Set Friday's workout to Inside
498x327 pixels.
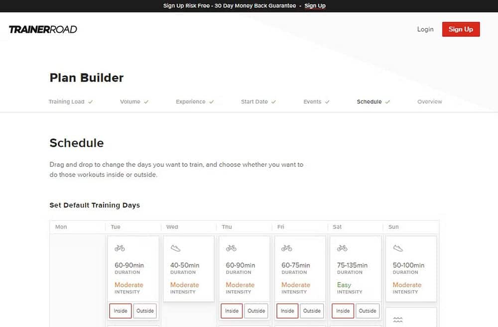click(287, 311)
